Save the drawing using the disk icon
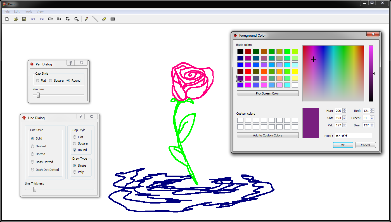The width and height of the screenshot is (391, 222). click(x=24, y=19)
